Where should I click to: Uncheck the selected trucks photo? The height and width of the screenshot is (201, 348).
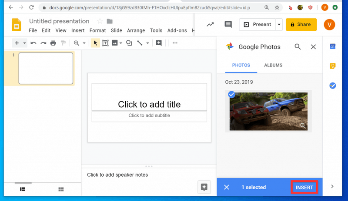coord(231,94)
